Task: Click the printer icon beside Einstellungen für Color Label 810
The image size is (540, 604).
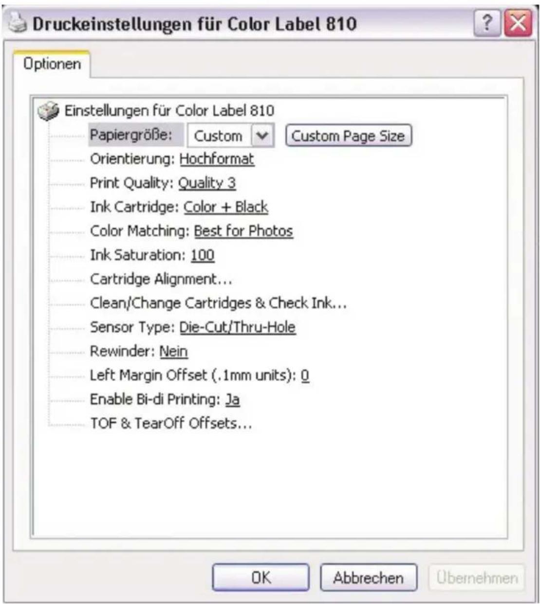Action: click(x=48, y=111)
